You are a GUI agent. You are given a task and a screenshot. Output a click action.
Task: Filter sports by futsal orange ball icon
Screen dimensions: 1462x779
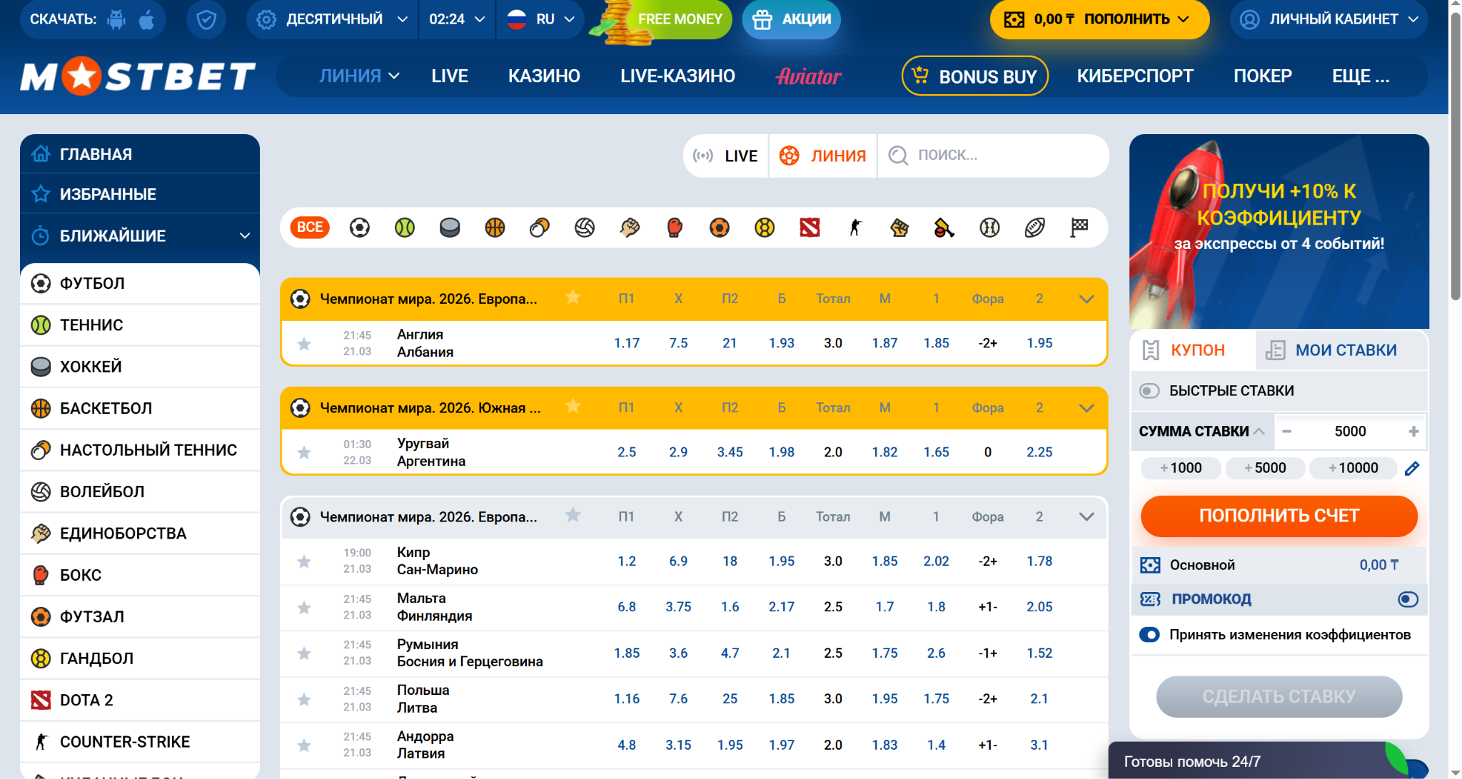click(720, 228)
